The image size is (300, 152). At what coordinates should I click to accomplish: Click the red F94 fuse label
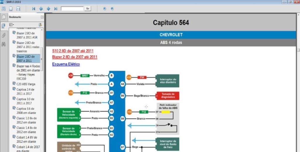tap(142, 77)
